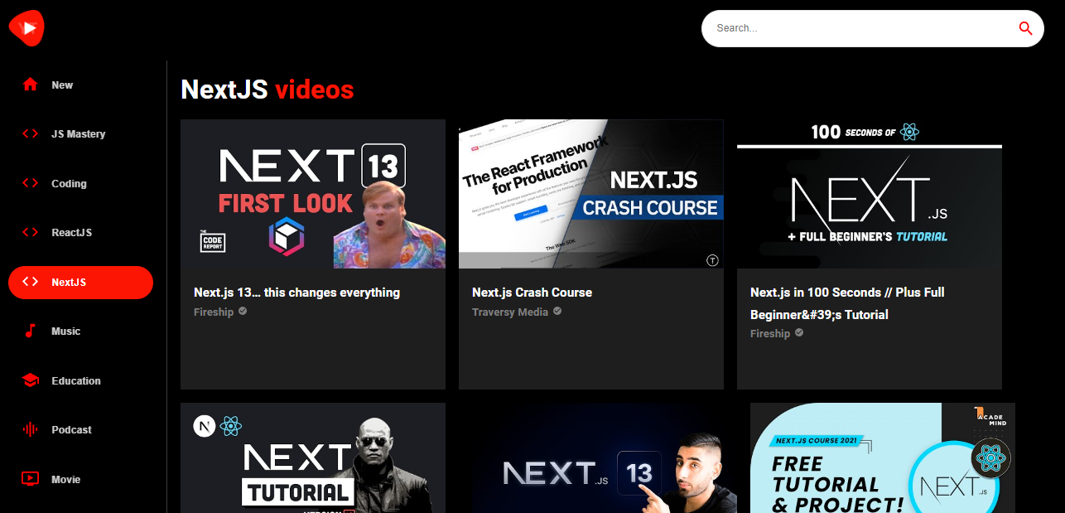Open the Traversy Media channel link
The width and height of the screenshot is (1065, 513).
[510, 312]
